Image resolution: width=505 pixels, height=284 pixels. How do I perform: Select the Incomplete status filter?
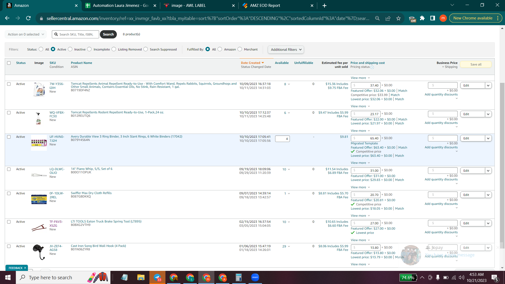tap(89, 49)
